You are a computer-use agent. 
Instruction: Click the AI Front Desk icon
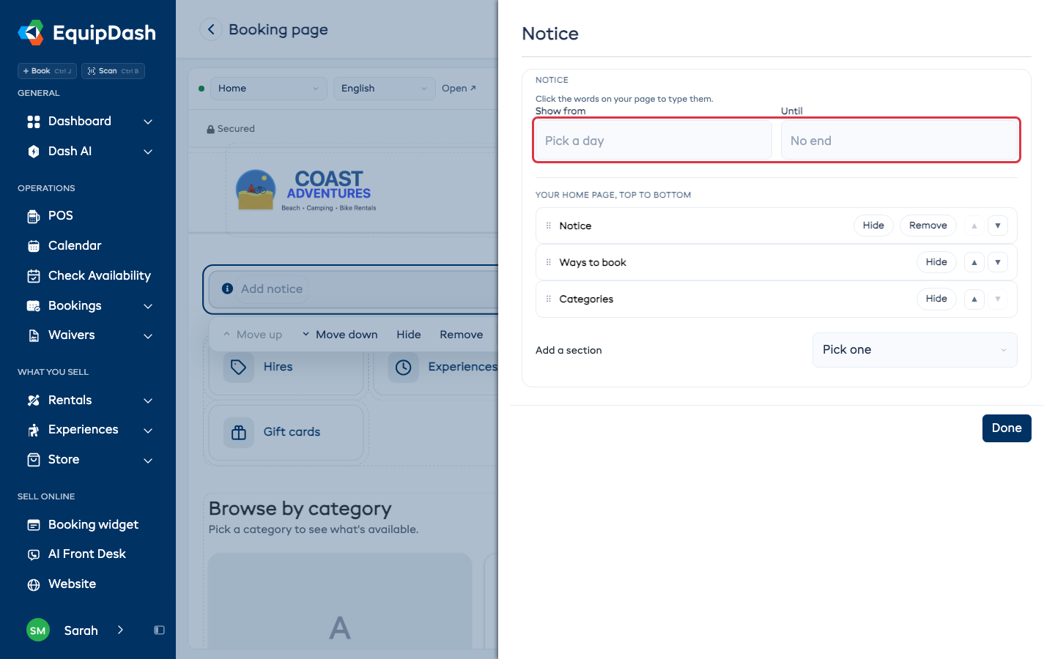34,554
